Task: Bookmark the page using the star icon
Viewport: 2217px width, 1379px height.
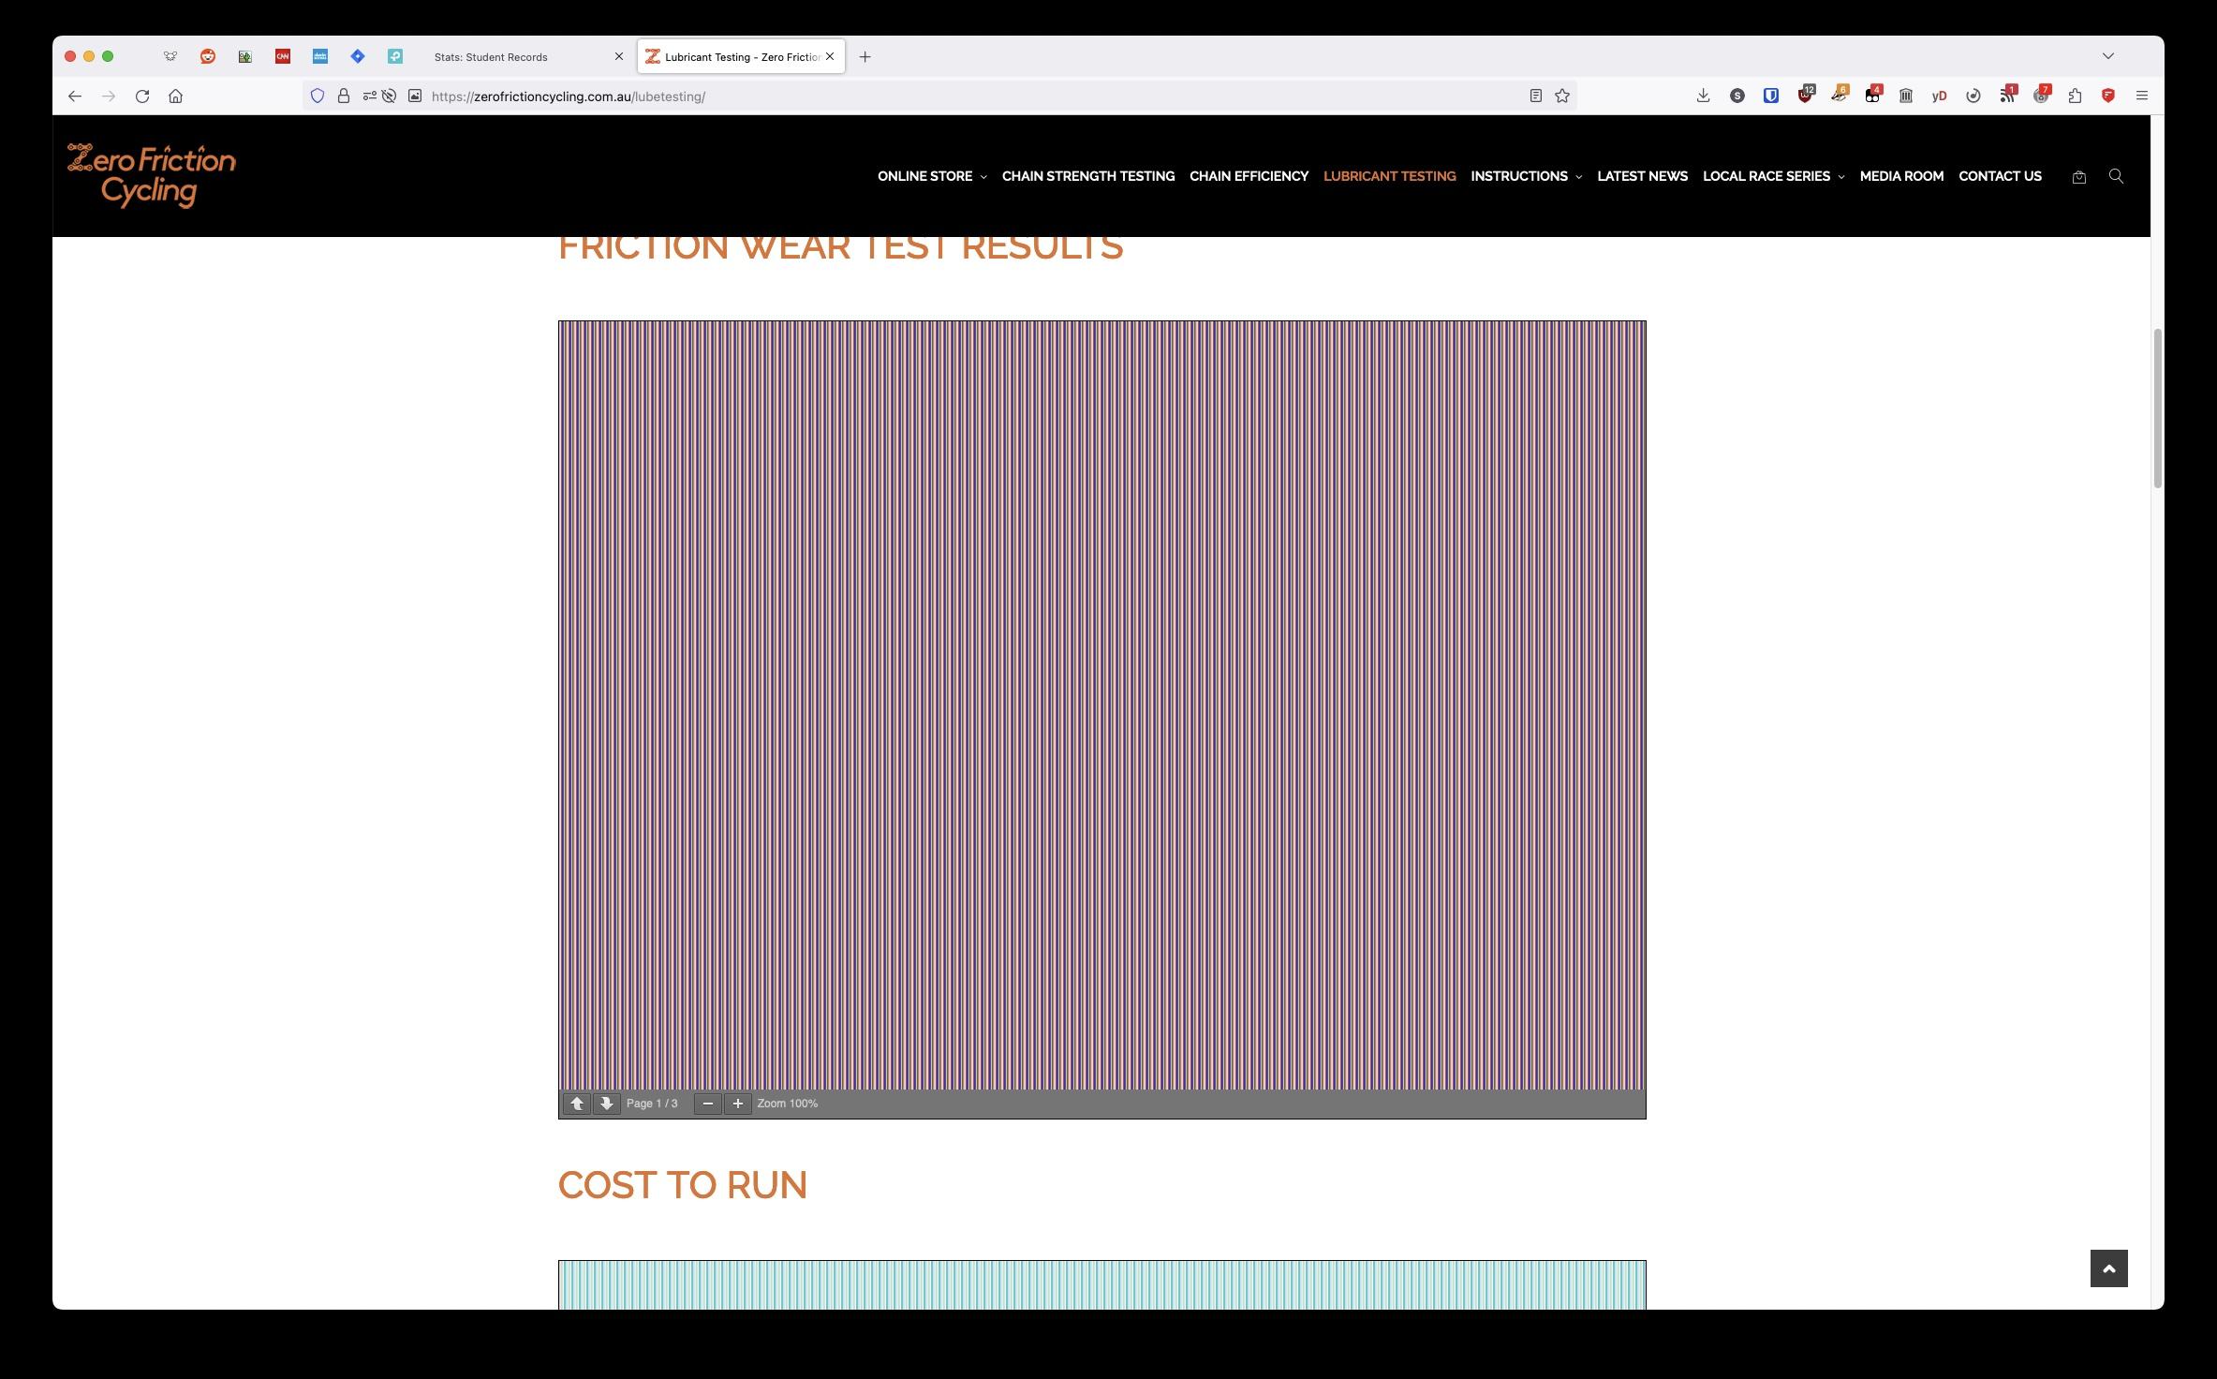Action: pos(1562,95)
